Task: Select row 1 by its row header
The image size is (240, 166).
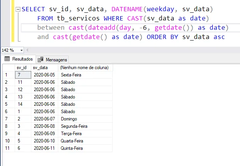Action: (x=7, y=75)
